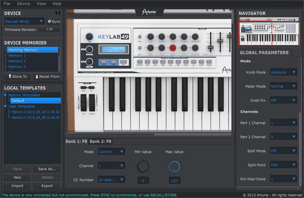The image size is (304, 198).
Task: Click the Recall switch button on keyboard
Action: [x=147, y=62]
